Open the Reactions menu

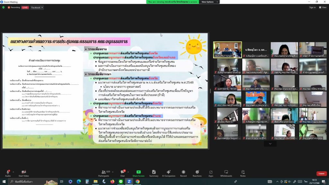(197, 173)
